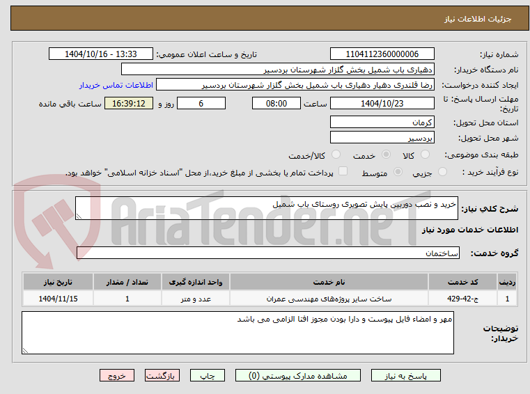Click the کد خدمت column header

(x=462, y=282)
